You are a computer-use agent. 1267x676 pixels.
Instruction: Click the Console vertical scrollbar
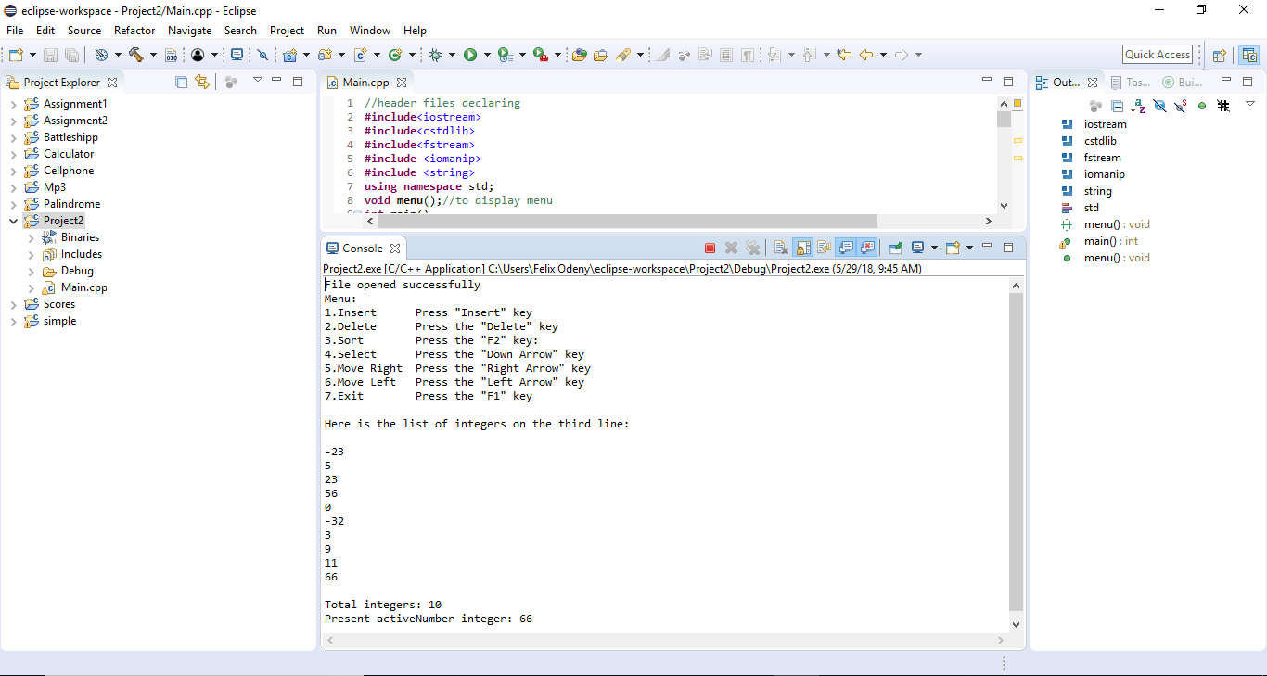(1016, 454)
